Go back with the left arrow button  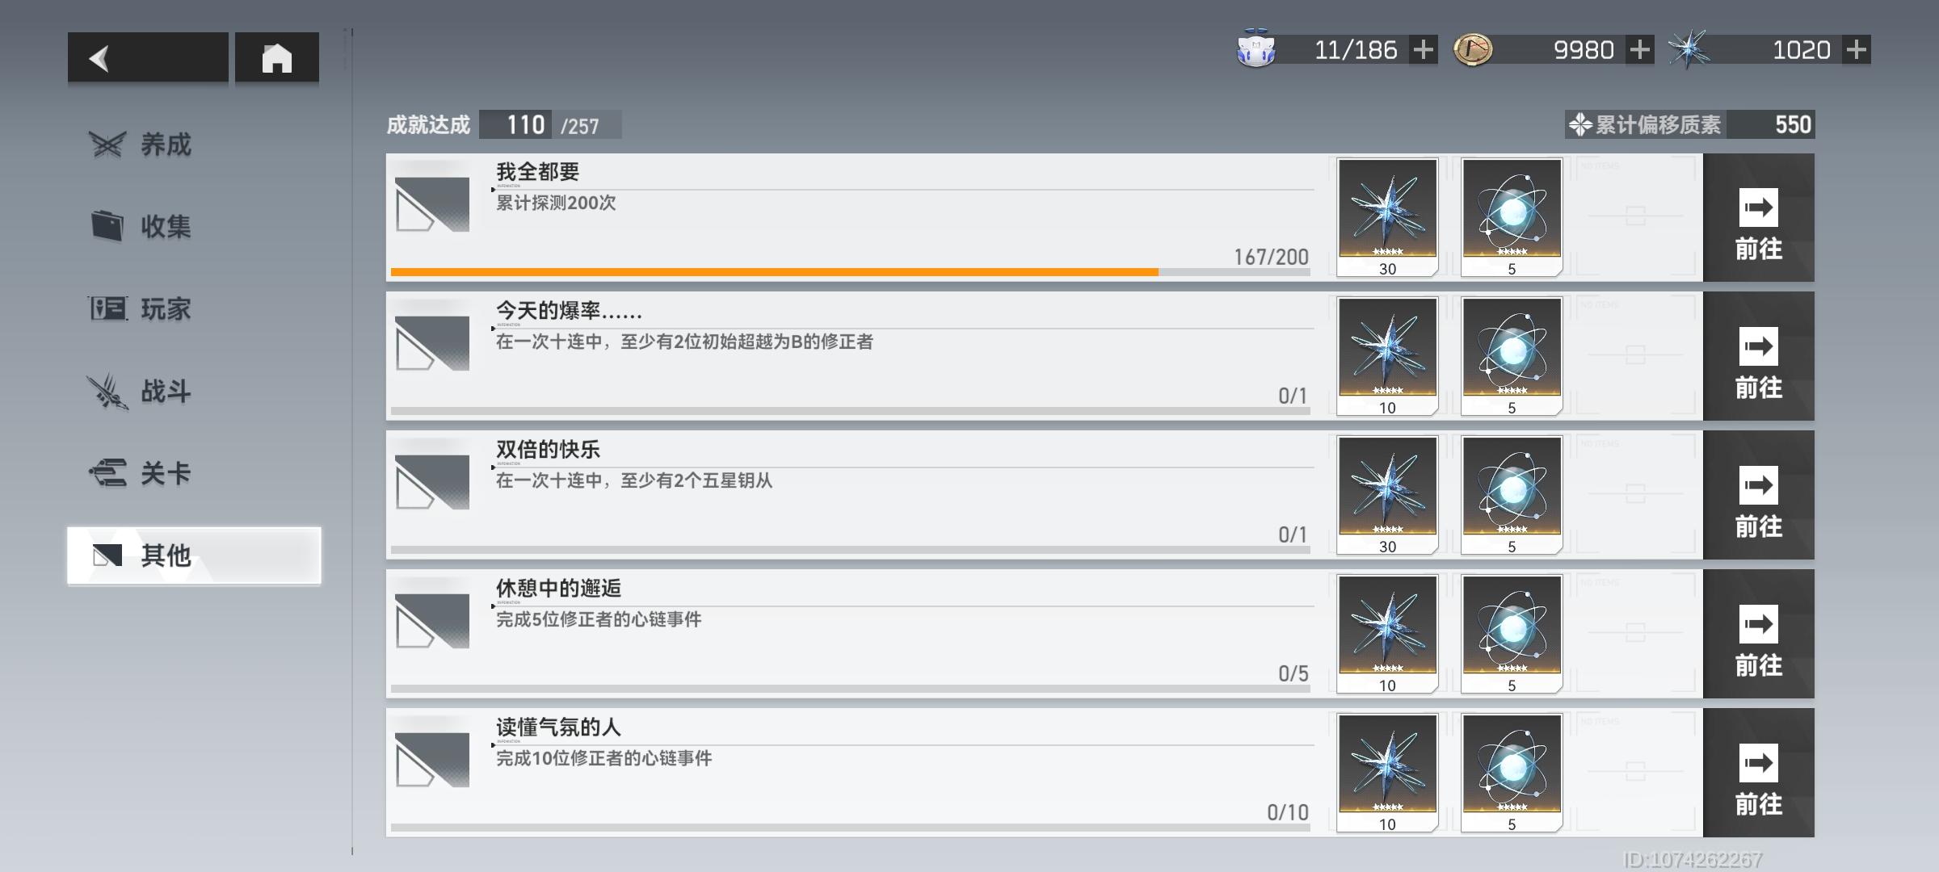148,57
